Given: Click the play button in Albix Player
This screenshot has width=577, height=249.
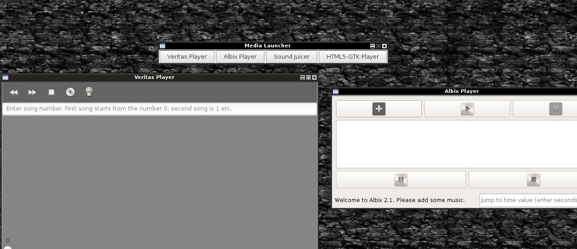Looking at the screenshot, I should tap(467, 109).
